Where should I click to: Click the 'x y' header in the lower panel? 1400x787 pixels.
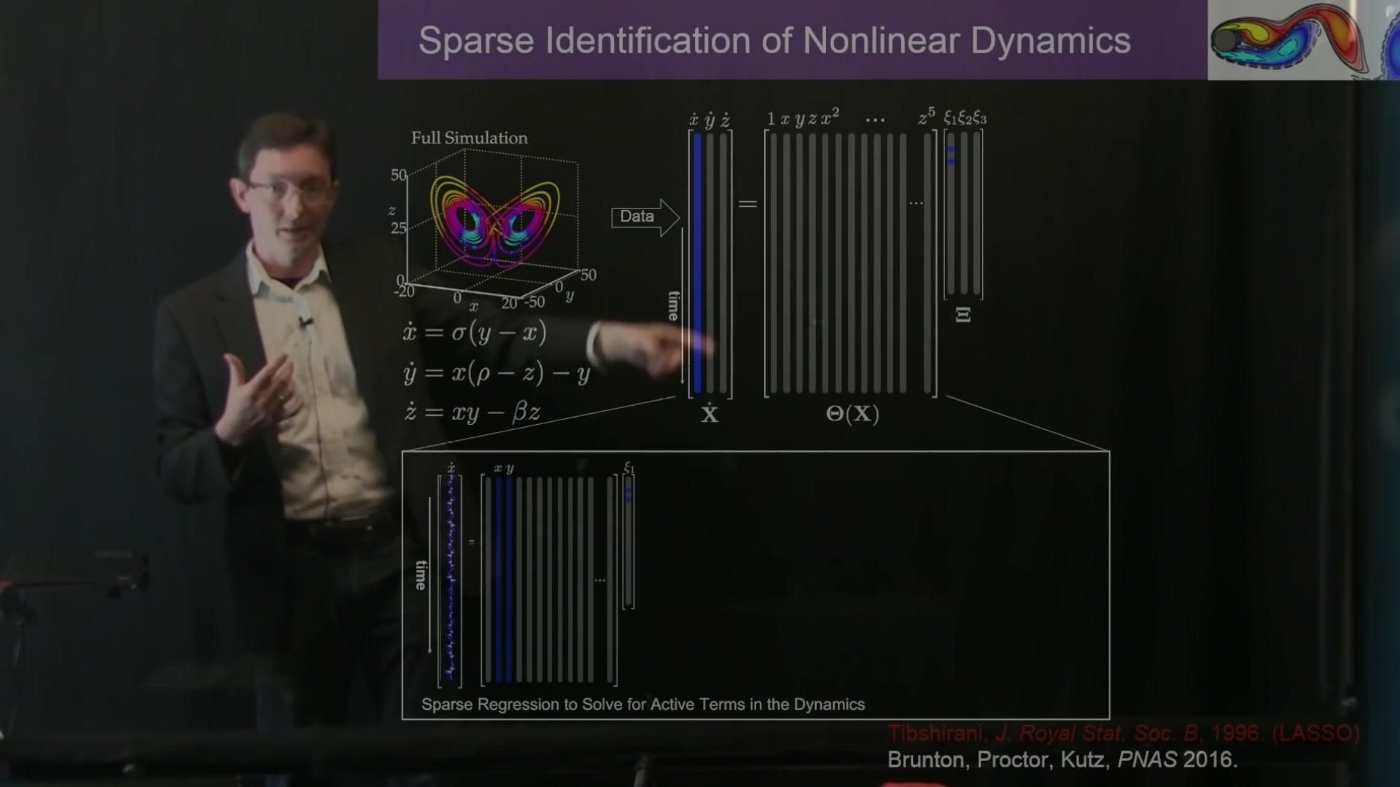pos(504,469)
